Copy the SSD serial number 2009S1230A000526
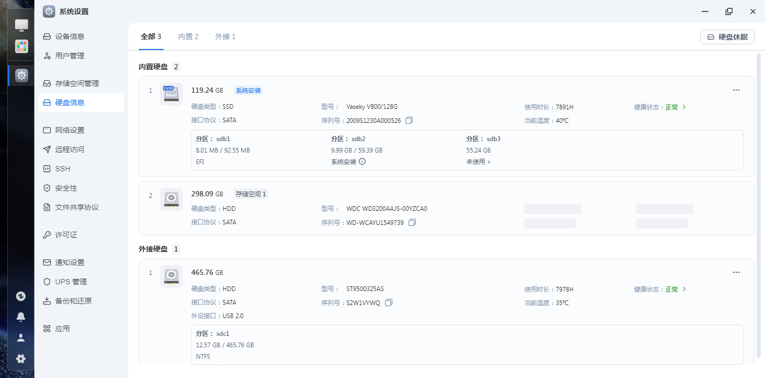 [x=409, y=120]
